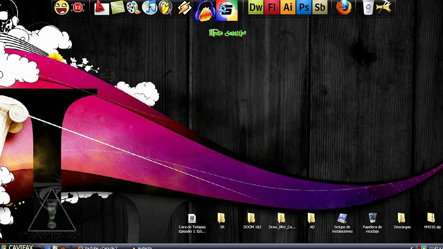Image resolution: width=443 pixels, height=249 pixels.
Task: Launch Adobe Dreamweaver Dw icon
Action: [256, 8]
